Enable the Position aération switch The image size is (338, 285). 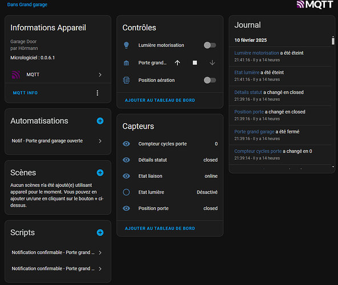click(x=210, y=80)
